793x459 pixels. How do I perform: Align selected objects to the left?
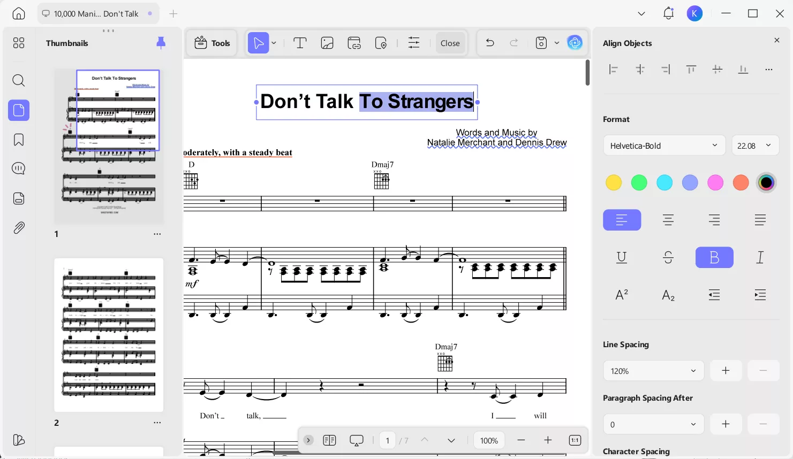coord(614,69)
